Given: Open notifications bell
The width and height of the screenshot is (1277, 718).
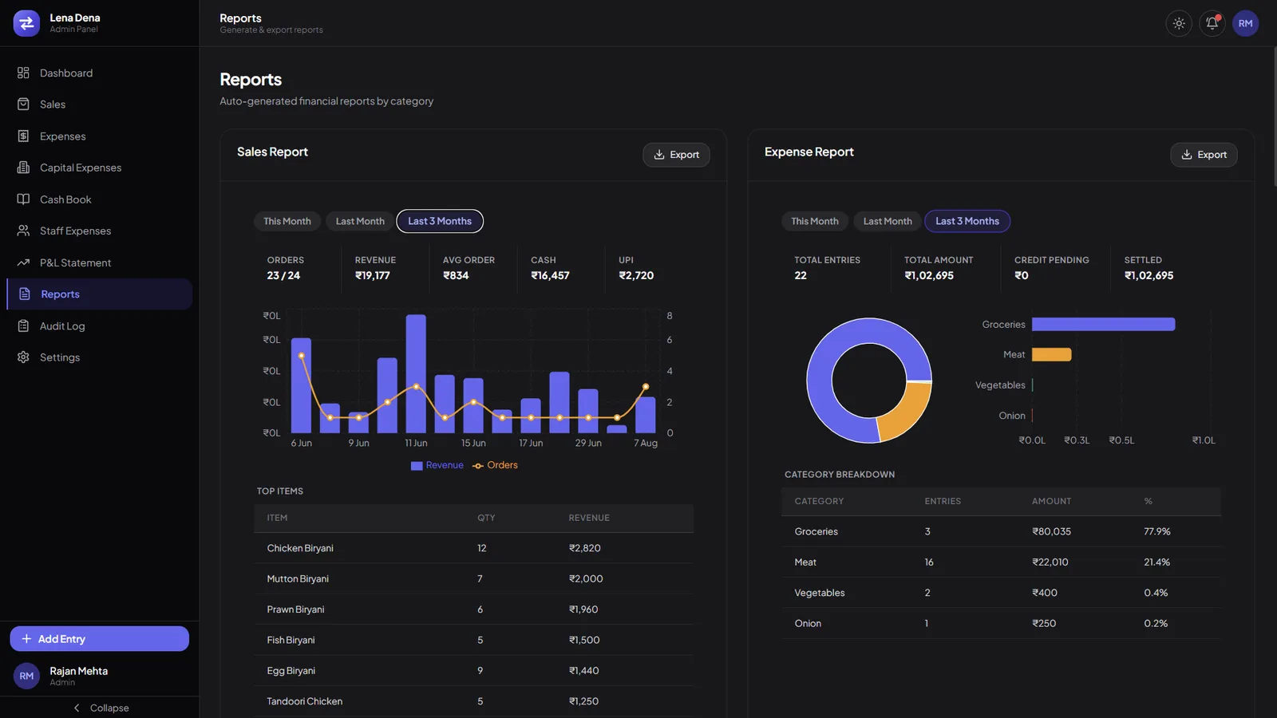Looking at the screenshot, I should pyautogui.click(x=1212, y=23).
